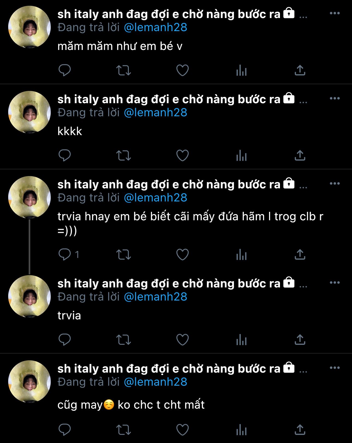View analytics for the 'trvia hnay em bé' tweet
Screen dimensions: 352x443
(241, 255)
